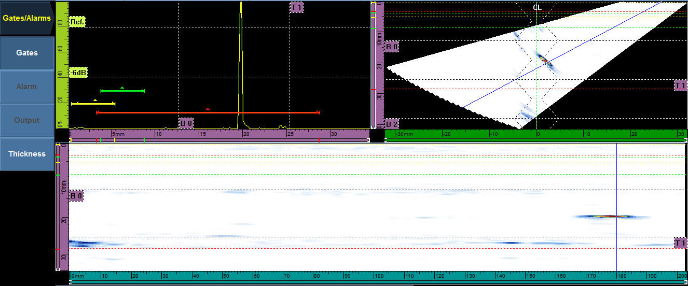Click the Ref. amplitude label in A-scan
Image resolution: width=688 pixels, height=286 pixels.
(x=76, y=22)
